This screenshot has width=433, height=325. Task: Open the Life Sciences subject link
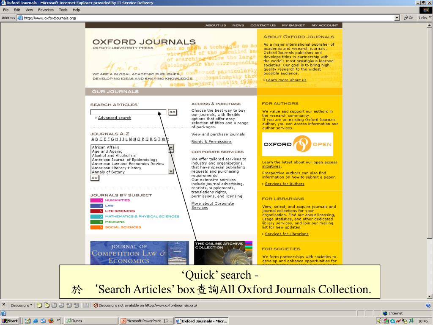120,211
